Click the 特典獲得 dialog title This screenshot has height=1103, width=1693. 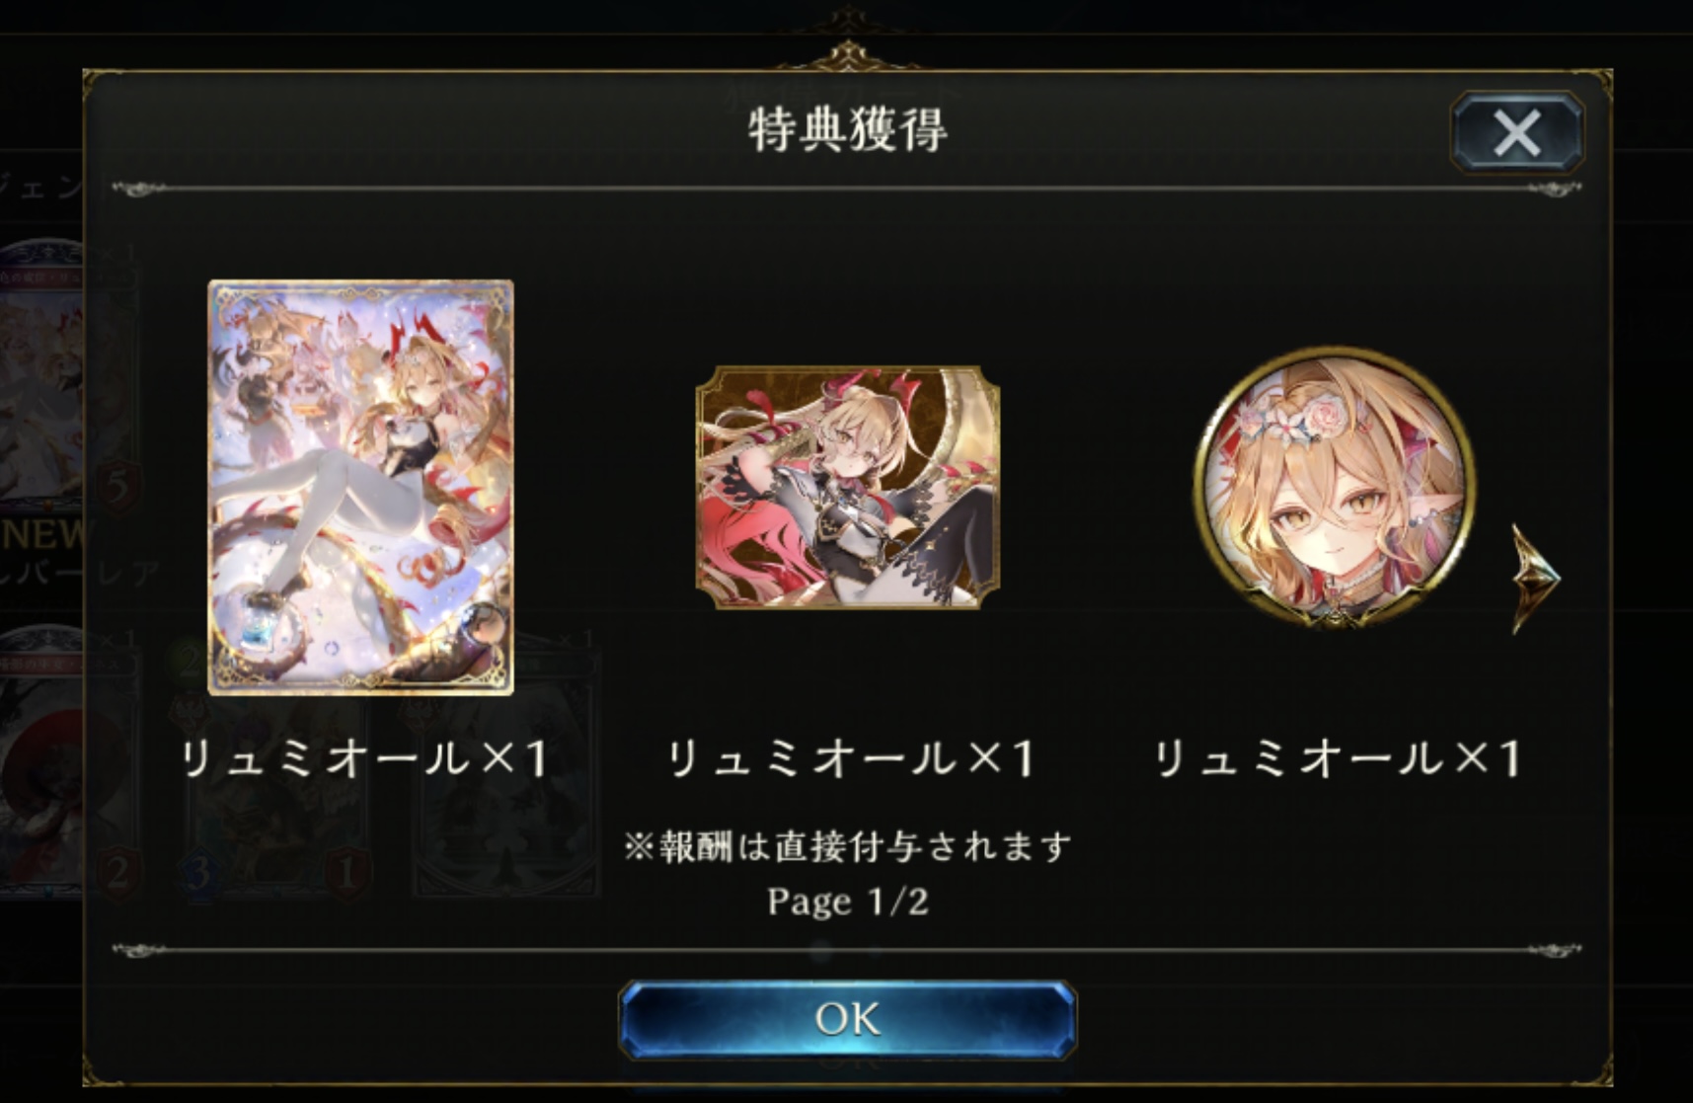(x=847, y=129)
